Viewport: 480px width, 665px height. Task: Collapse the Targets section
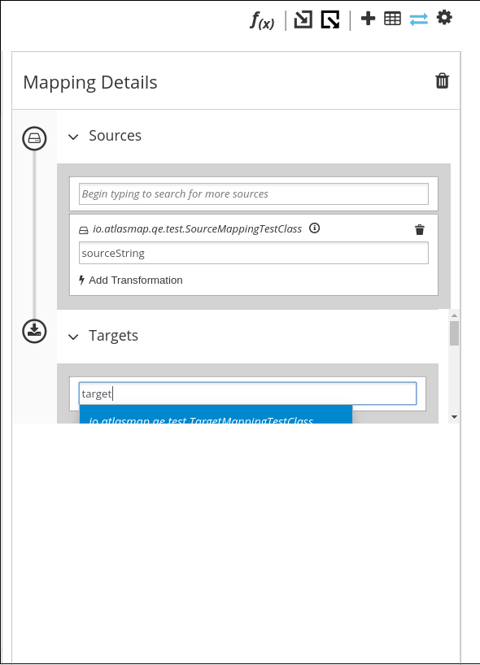[73, 336]
